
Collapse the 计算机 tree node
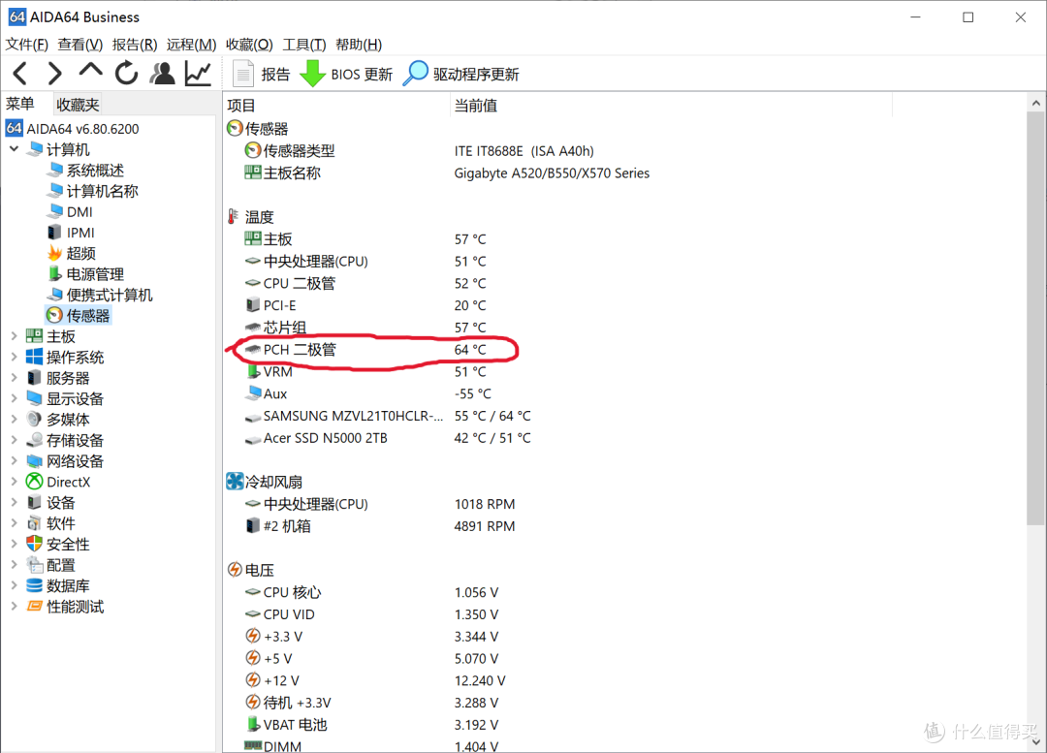pos(14,149)
